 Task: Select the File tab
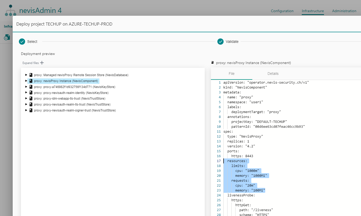[231, 74]
